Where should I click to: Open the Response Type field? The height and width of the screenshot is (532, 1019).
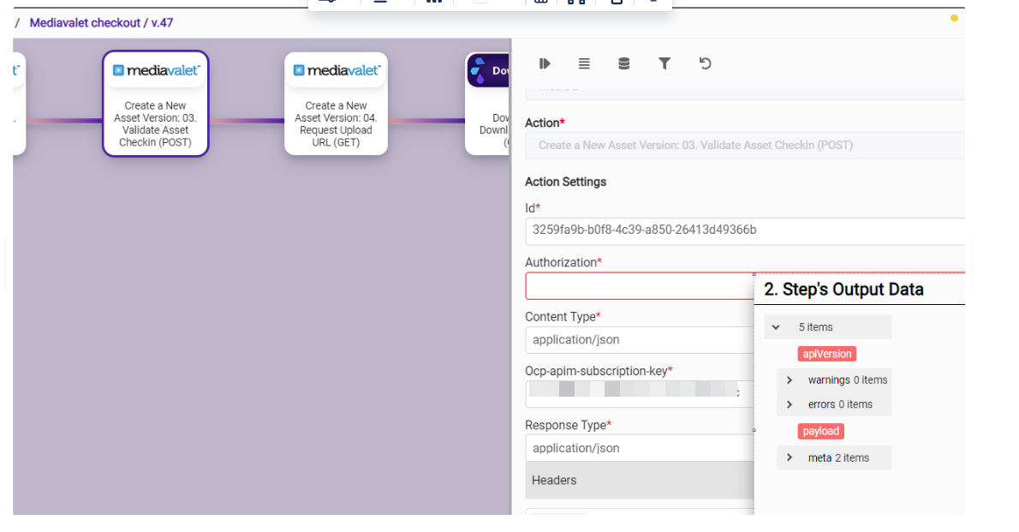coord(639,448)
